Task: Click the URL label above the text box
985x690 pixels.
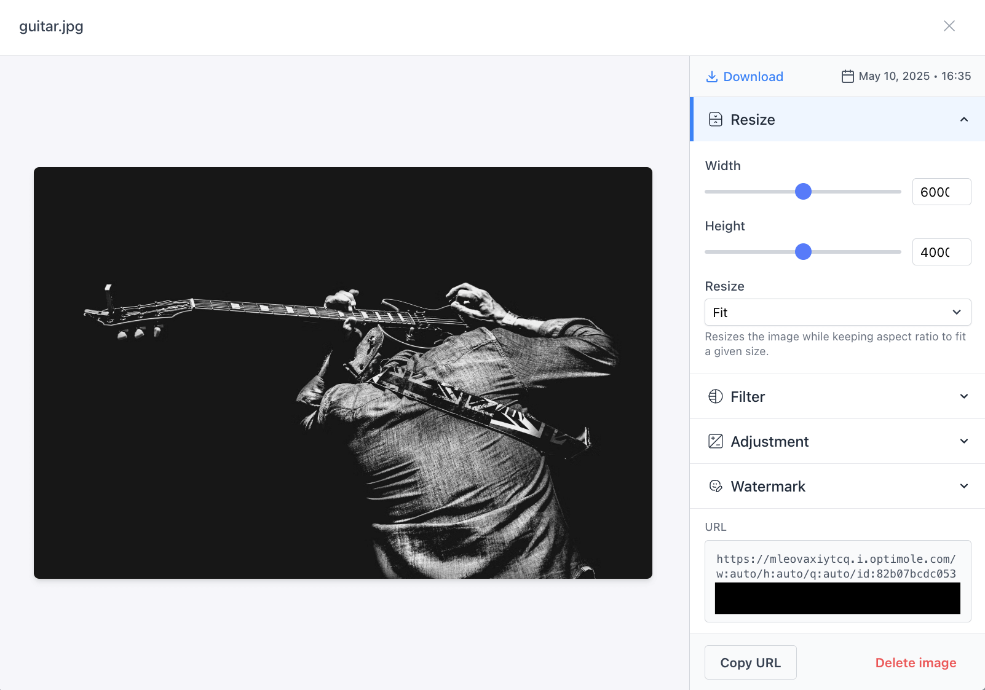Action: [x=716, y=527]
